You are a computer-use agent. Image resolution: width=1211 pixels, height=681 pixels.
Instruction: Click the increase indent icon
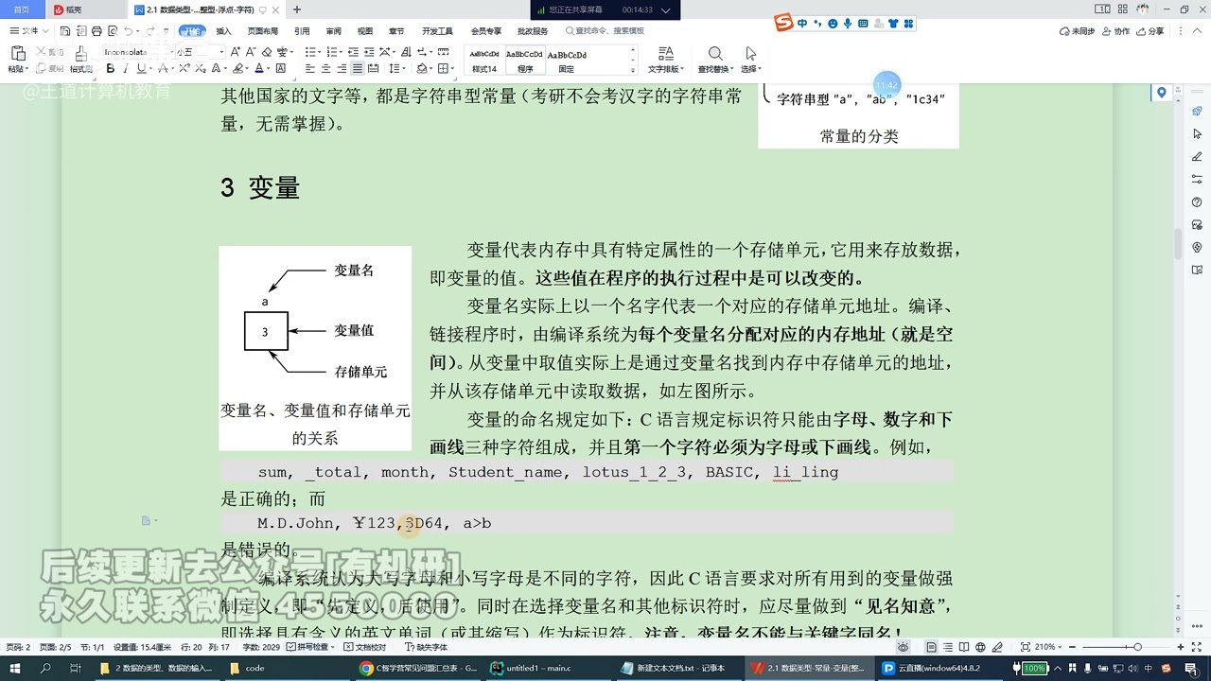coord(369,52)
